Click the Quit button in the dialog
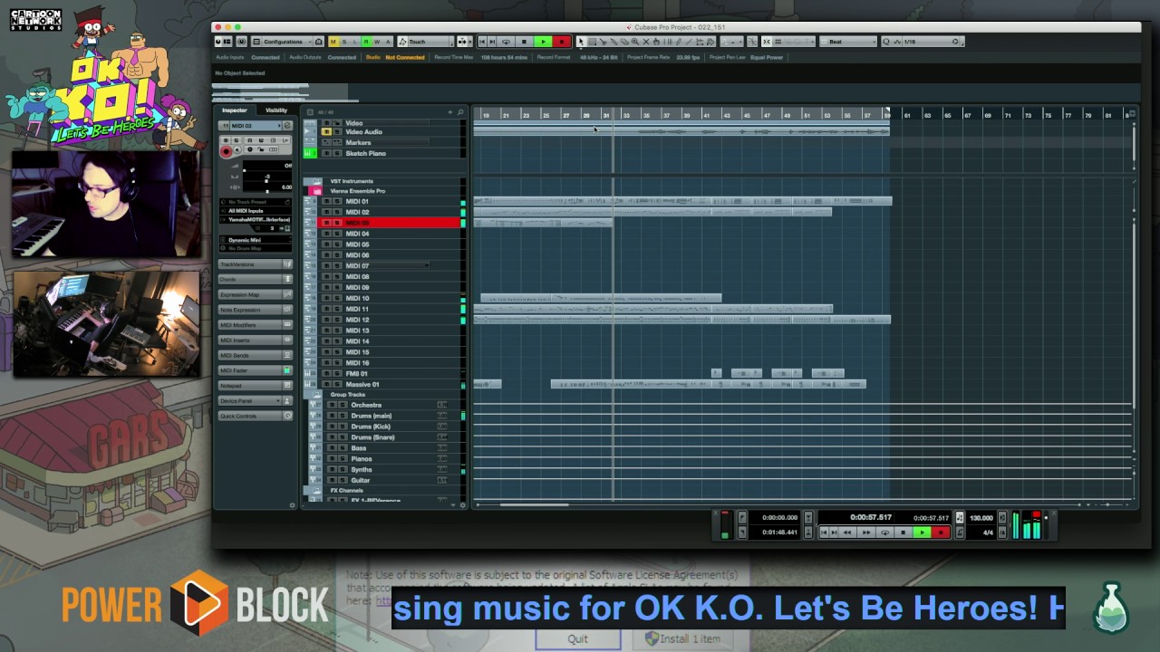This screenshot has height=652, width=1160. coord(578,638)
